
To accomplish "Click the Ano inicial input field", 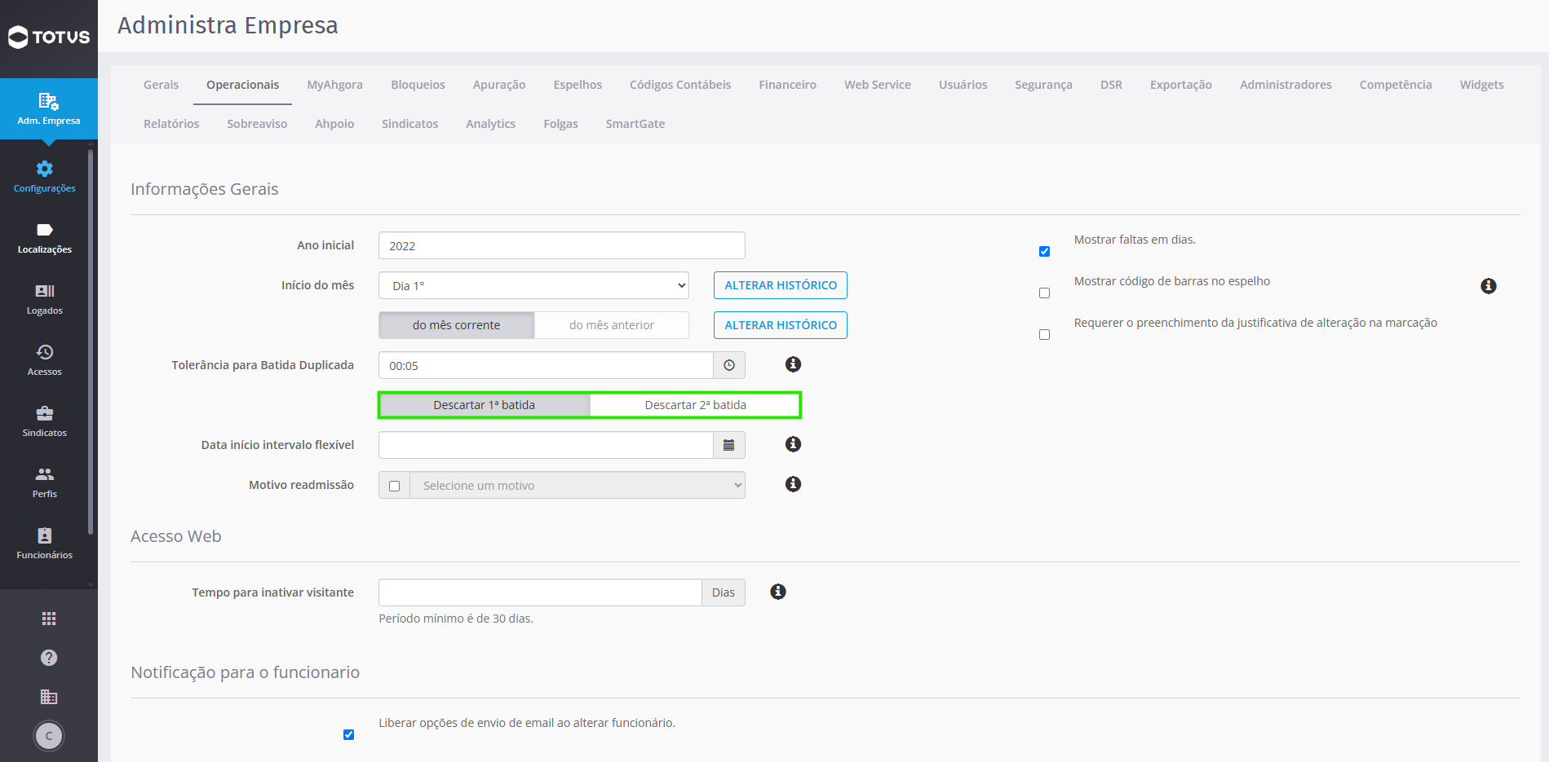I will [x=562, y=245].
